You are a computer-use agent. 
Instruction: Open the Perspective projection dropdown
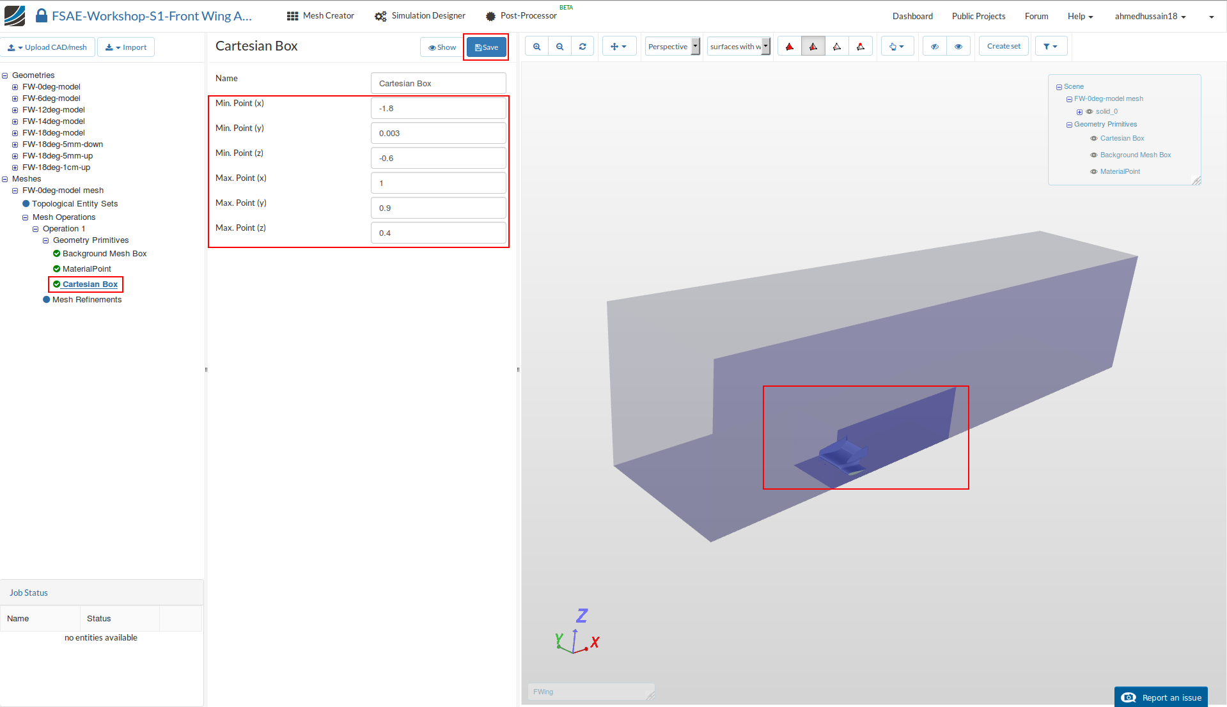pyautogui.click(x=673, y=47)
